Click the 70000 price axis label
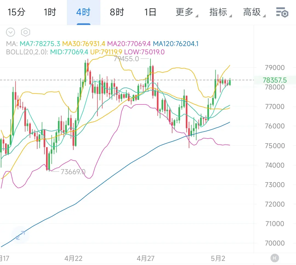Viewport: 296px width, 265px height. tap(275, 243)
